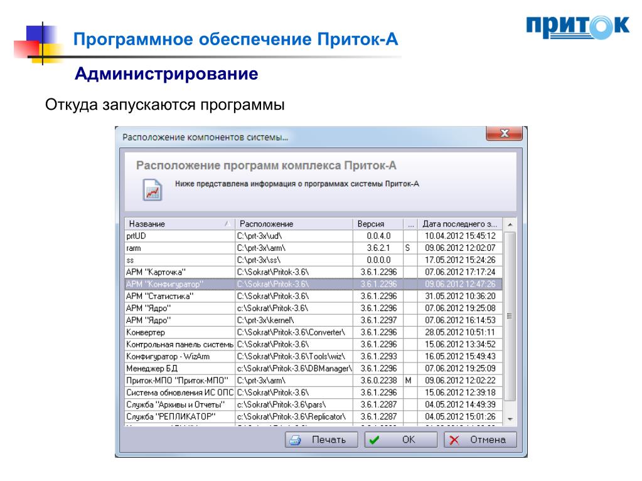Click date 28.05.2012 10:51:11

coord(460,332)
